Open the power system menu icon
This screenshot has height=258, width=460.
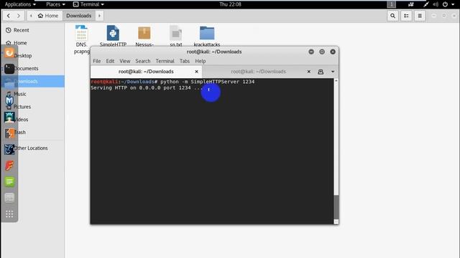click(445, 4)
